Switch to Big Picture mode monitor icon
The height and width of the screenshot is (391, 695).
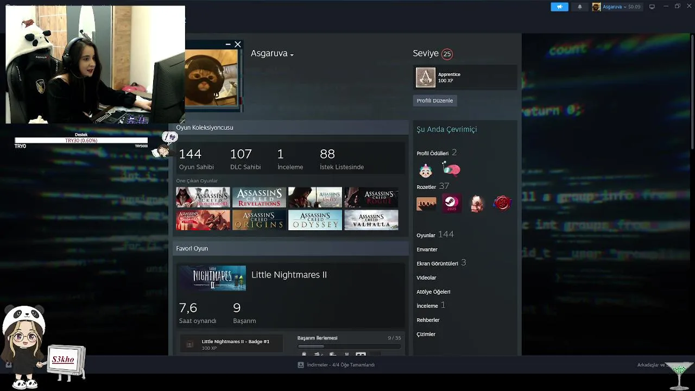(652, 7)
